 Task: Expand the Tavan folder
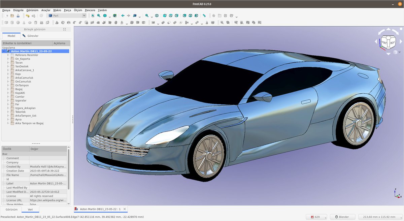[8, 63]
